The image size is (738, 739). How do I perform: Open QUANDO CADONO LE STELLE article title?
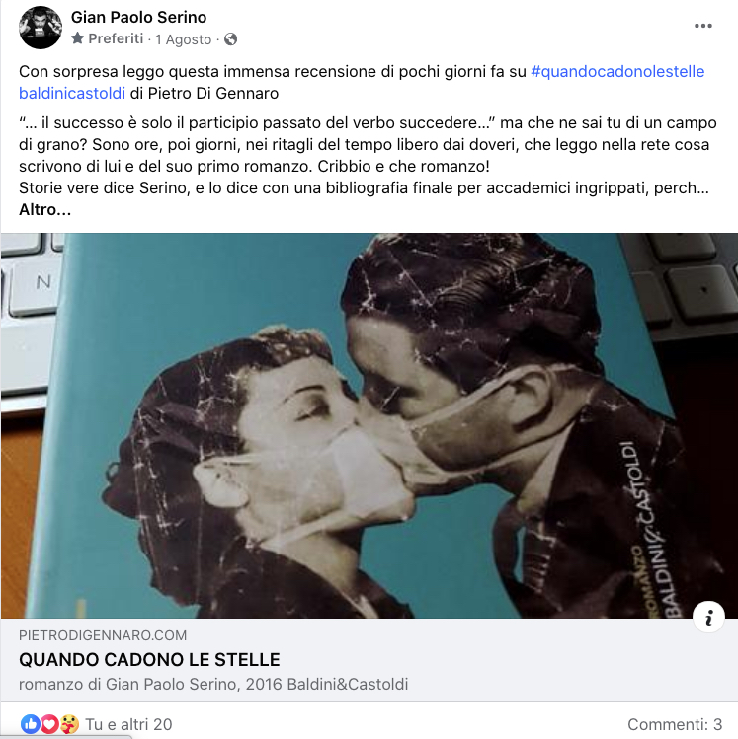[x=149, y=660]
